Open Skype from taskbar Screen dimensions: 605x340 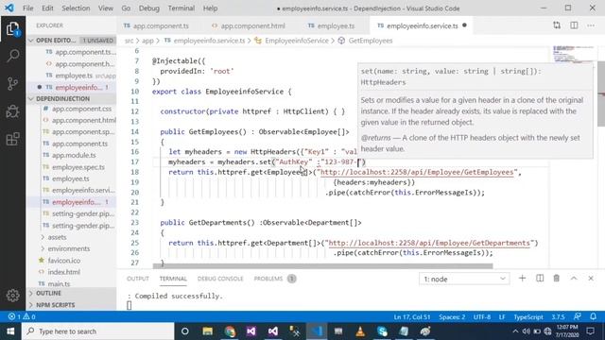click(x=382, y=331)
